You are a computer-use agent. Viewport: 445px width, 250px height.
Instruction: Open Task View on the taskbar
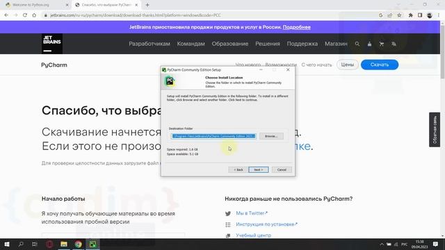pos(35,244)
